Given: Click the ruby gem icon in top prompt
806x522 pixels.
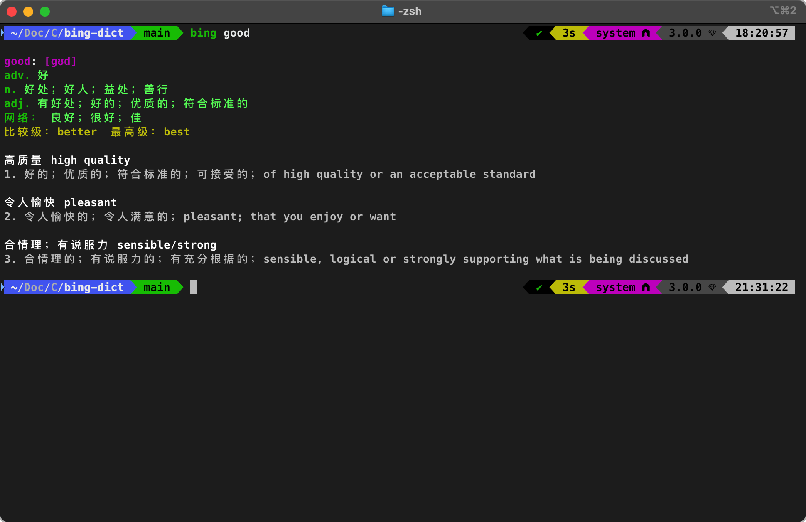Looking at the screenshot, I should pyautogui.click(x=712, y=33).
